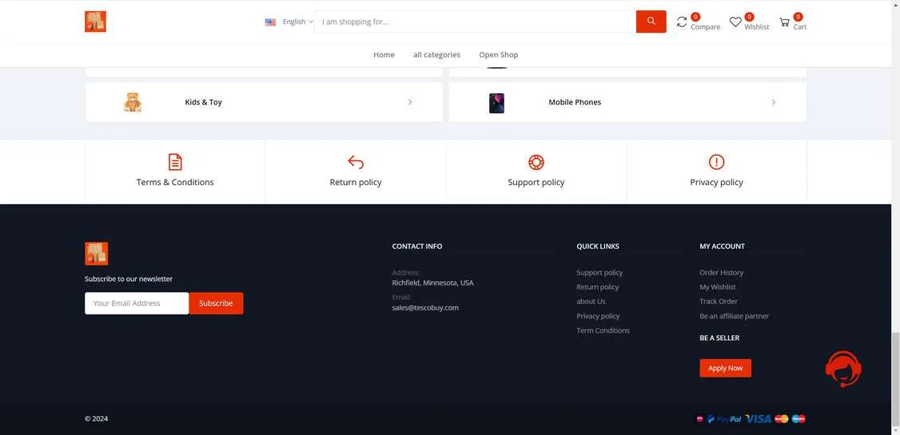Click the orange Mastercard payment logo

(781, 419)
